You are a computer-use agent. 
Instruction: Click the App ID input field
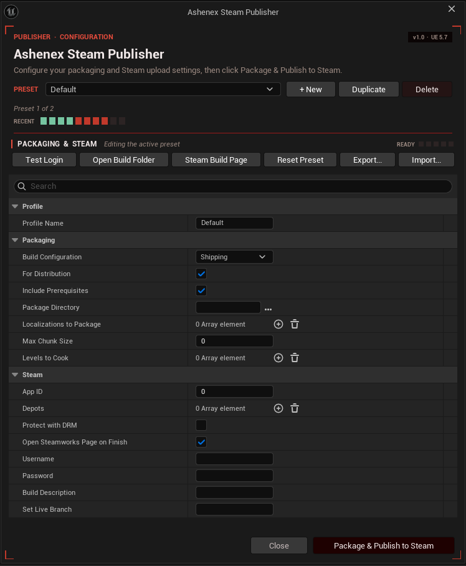click(234, 391)
